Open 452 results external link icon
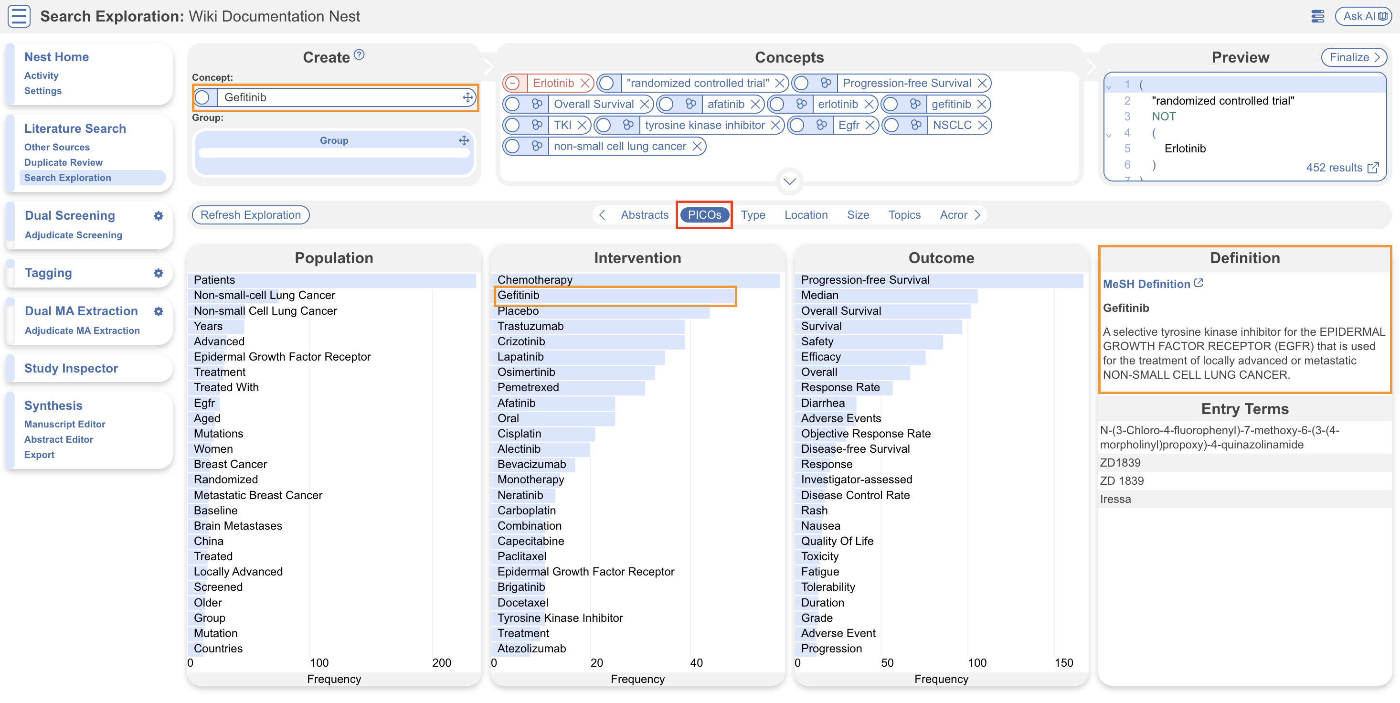1400x703 pixels. (1373, 168)
